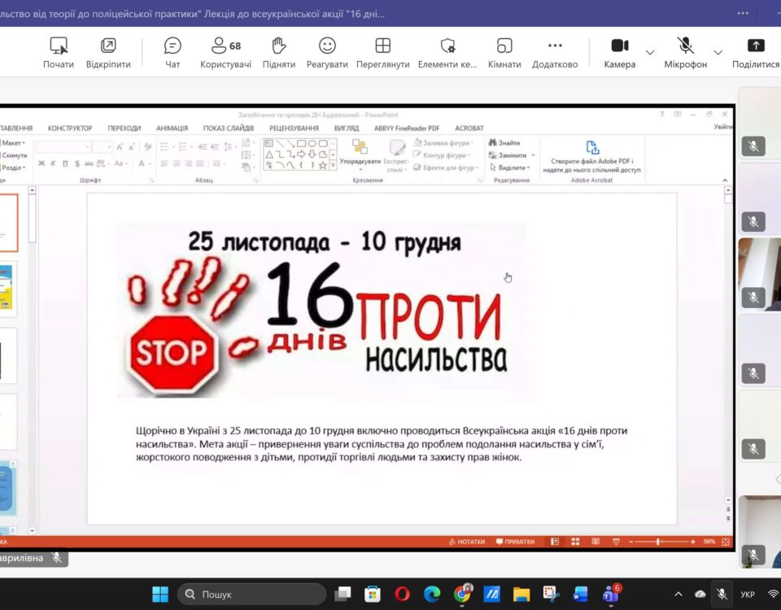Open Microsoft Teams from the taskbar
The width and height of the screenshot is (781, 610).
pos(610,595)
